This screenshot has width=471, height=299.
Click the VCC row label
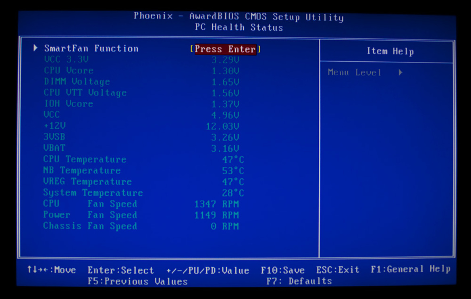click(52, 115)
